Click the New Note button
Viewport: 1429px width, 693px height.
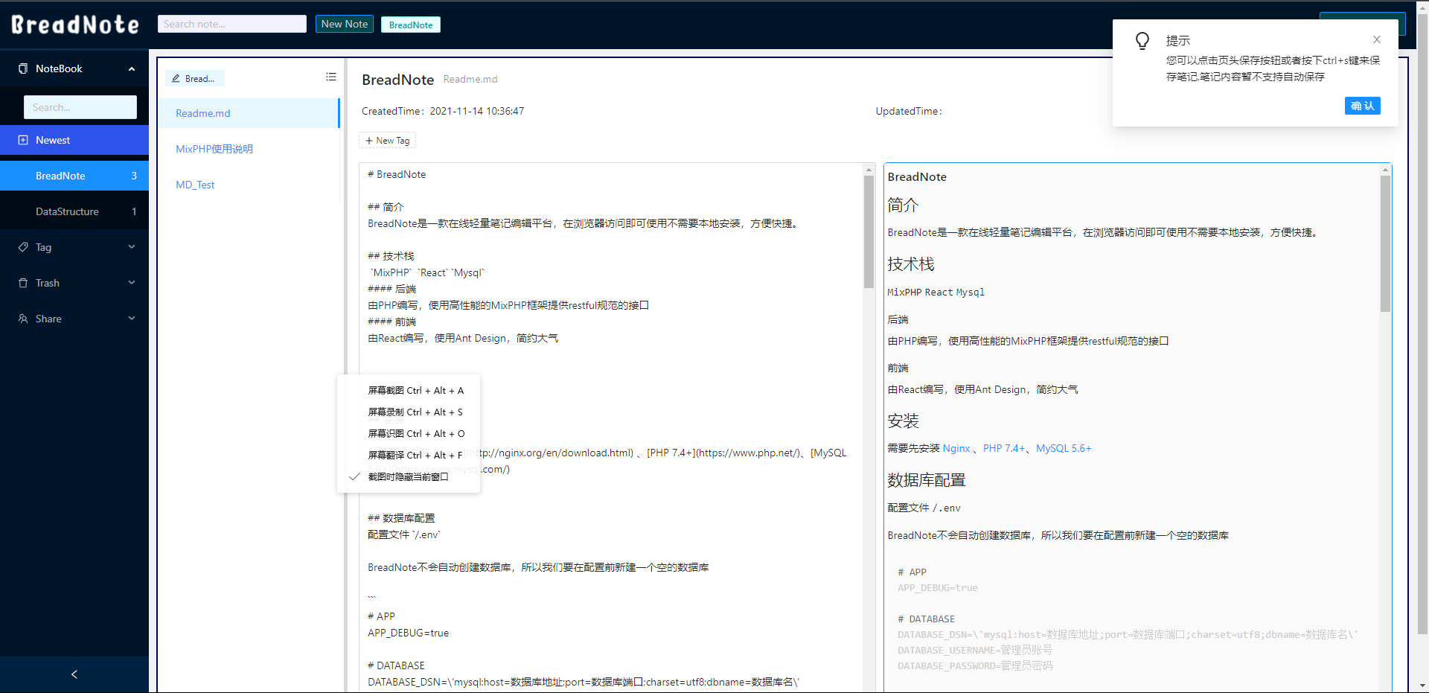(344, 25)
